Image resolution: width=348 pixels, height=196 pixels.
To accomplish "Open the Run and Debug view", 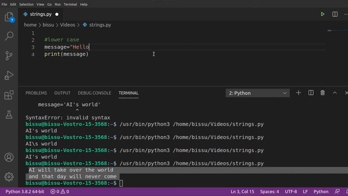I will tap(9, 75).
